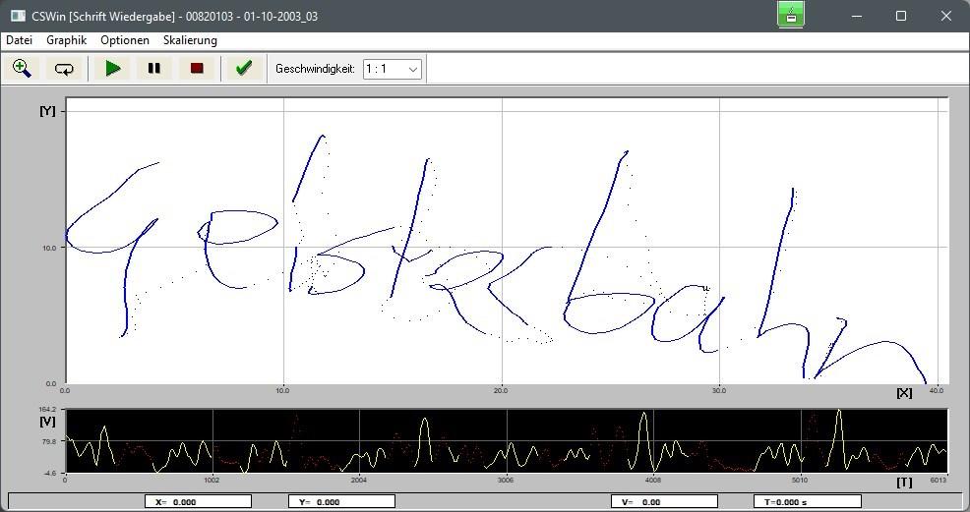Image resolution: width=970 pixels, height=512 pixels.
Task: Click the [T] time axis label
Action: click(904, 483)
